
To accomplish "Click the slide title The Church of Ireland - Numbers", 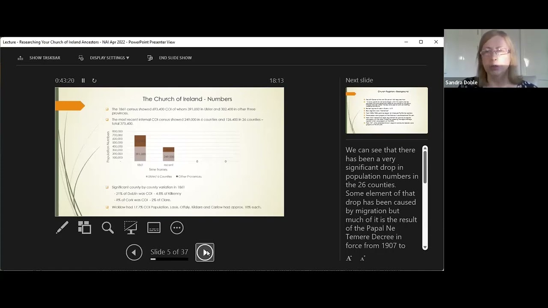I will pos(187,99).
